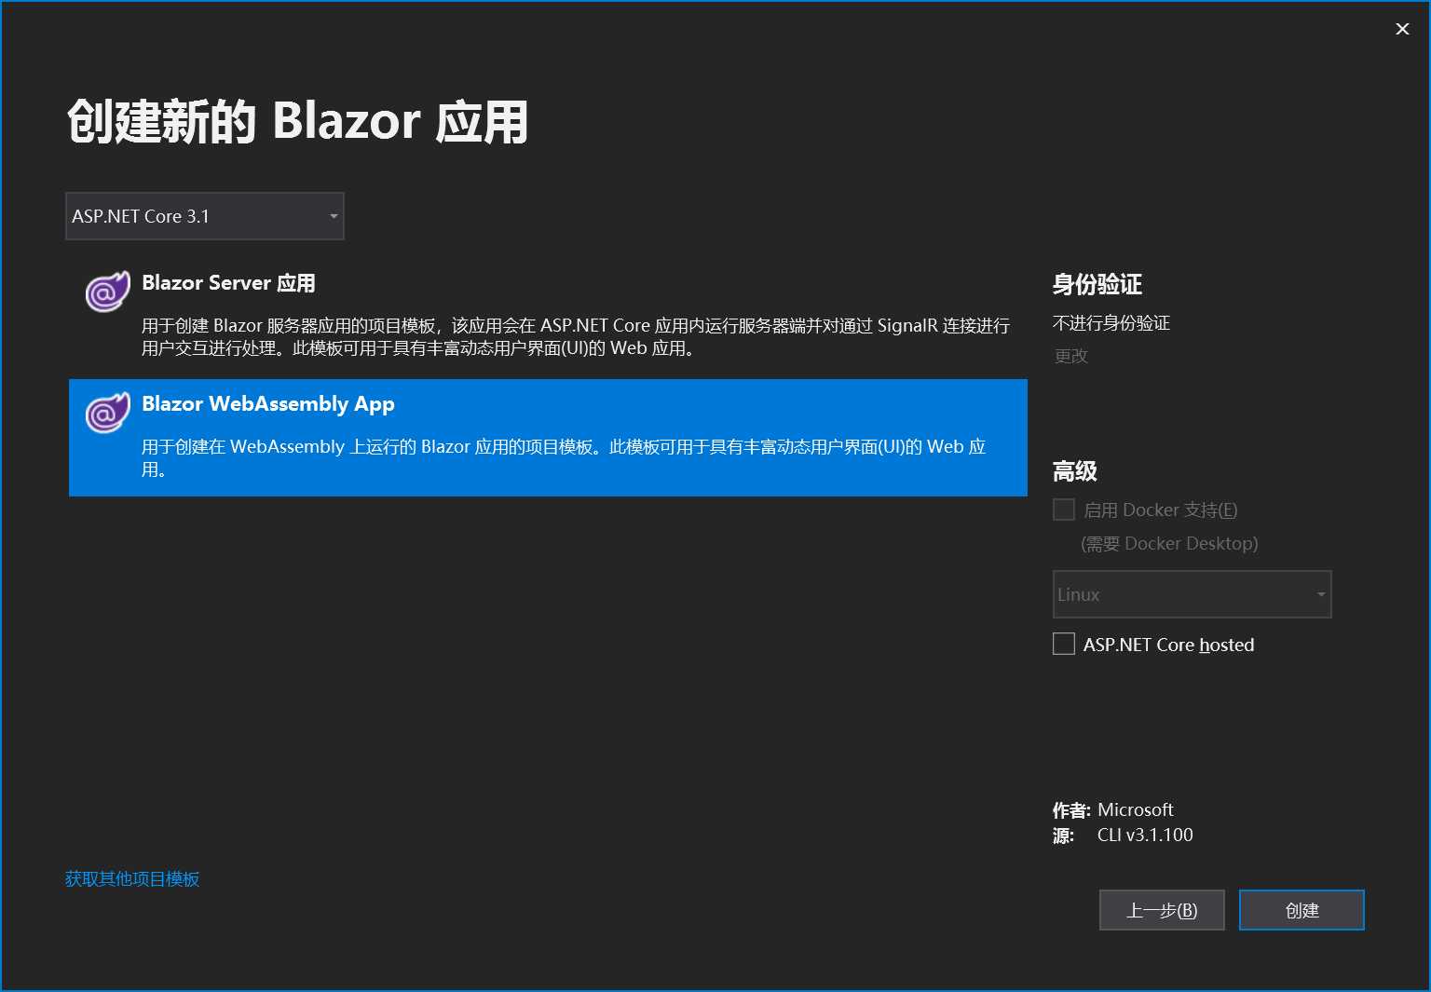Click the 作者: Microsoft text

click(x=1112, y=809)
